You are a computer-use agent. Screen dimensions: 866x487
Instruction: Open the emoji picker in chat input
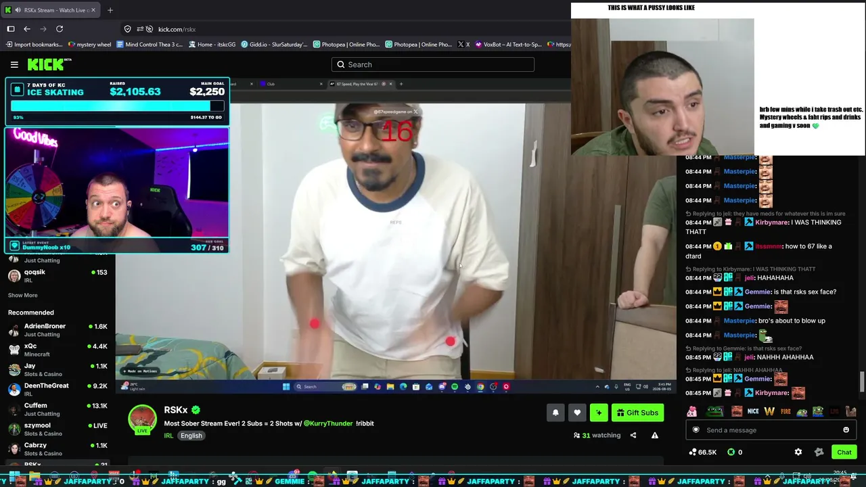pos(846,430)
